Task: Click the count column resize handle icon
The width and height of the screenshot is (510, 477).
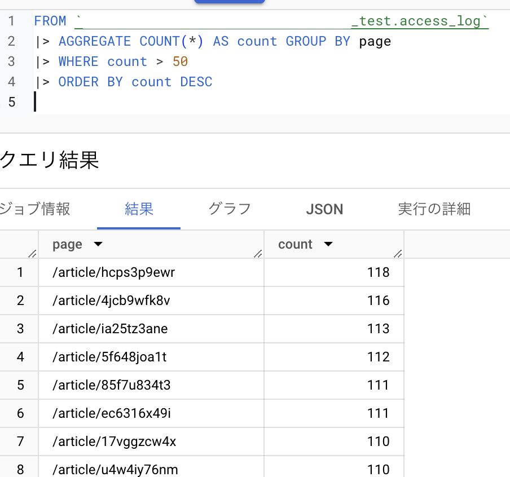Action: (398, 253)
